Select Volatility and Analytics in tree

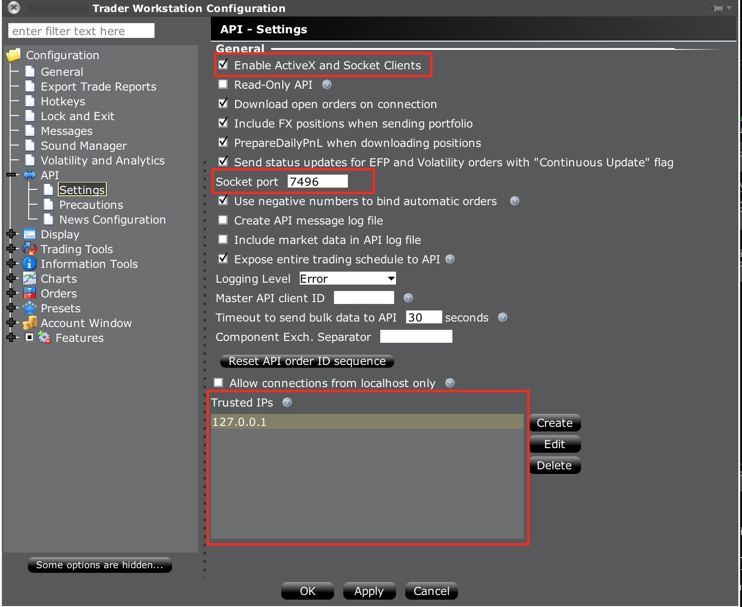tap(103, 160)
